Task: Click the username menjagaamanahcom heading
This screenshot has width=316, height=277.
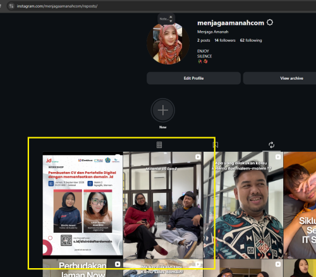Action: pyautogui.click(x=231, y=23)
